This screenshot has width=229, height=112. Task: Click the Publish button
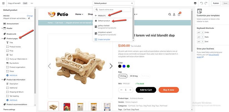(x=215, y=3)
